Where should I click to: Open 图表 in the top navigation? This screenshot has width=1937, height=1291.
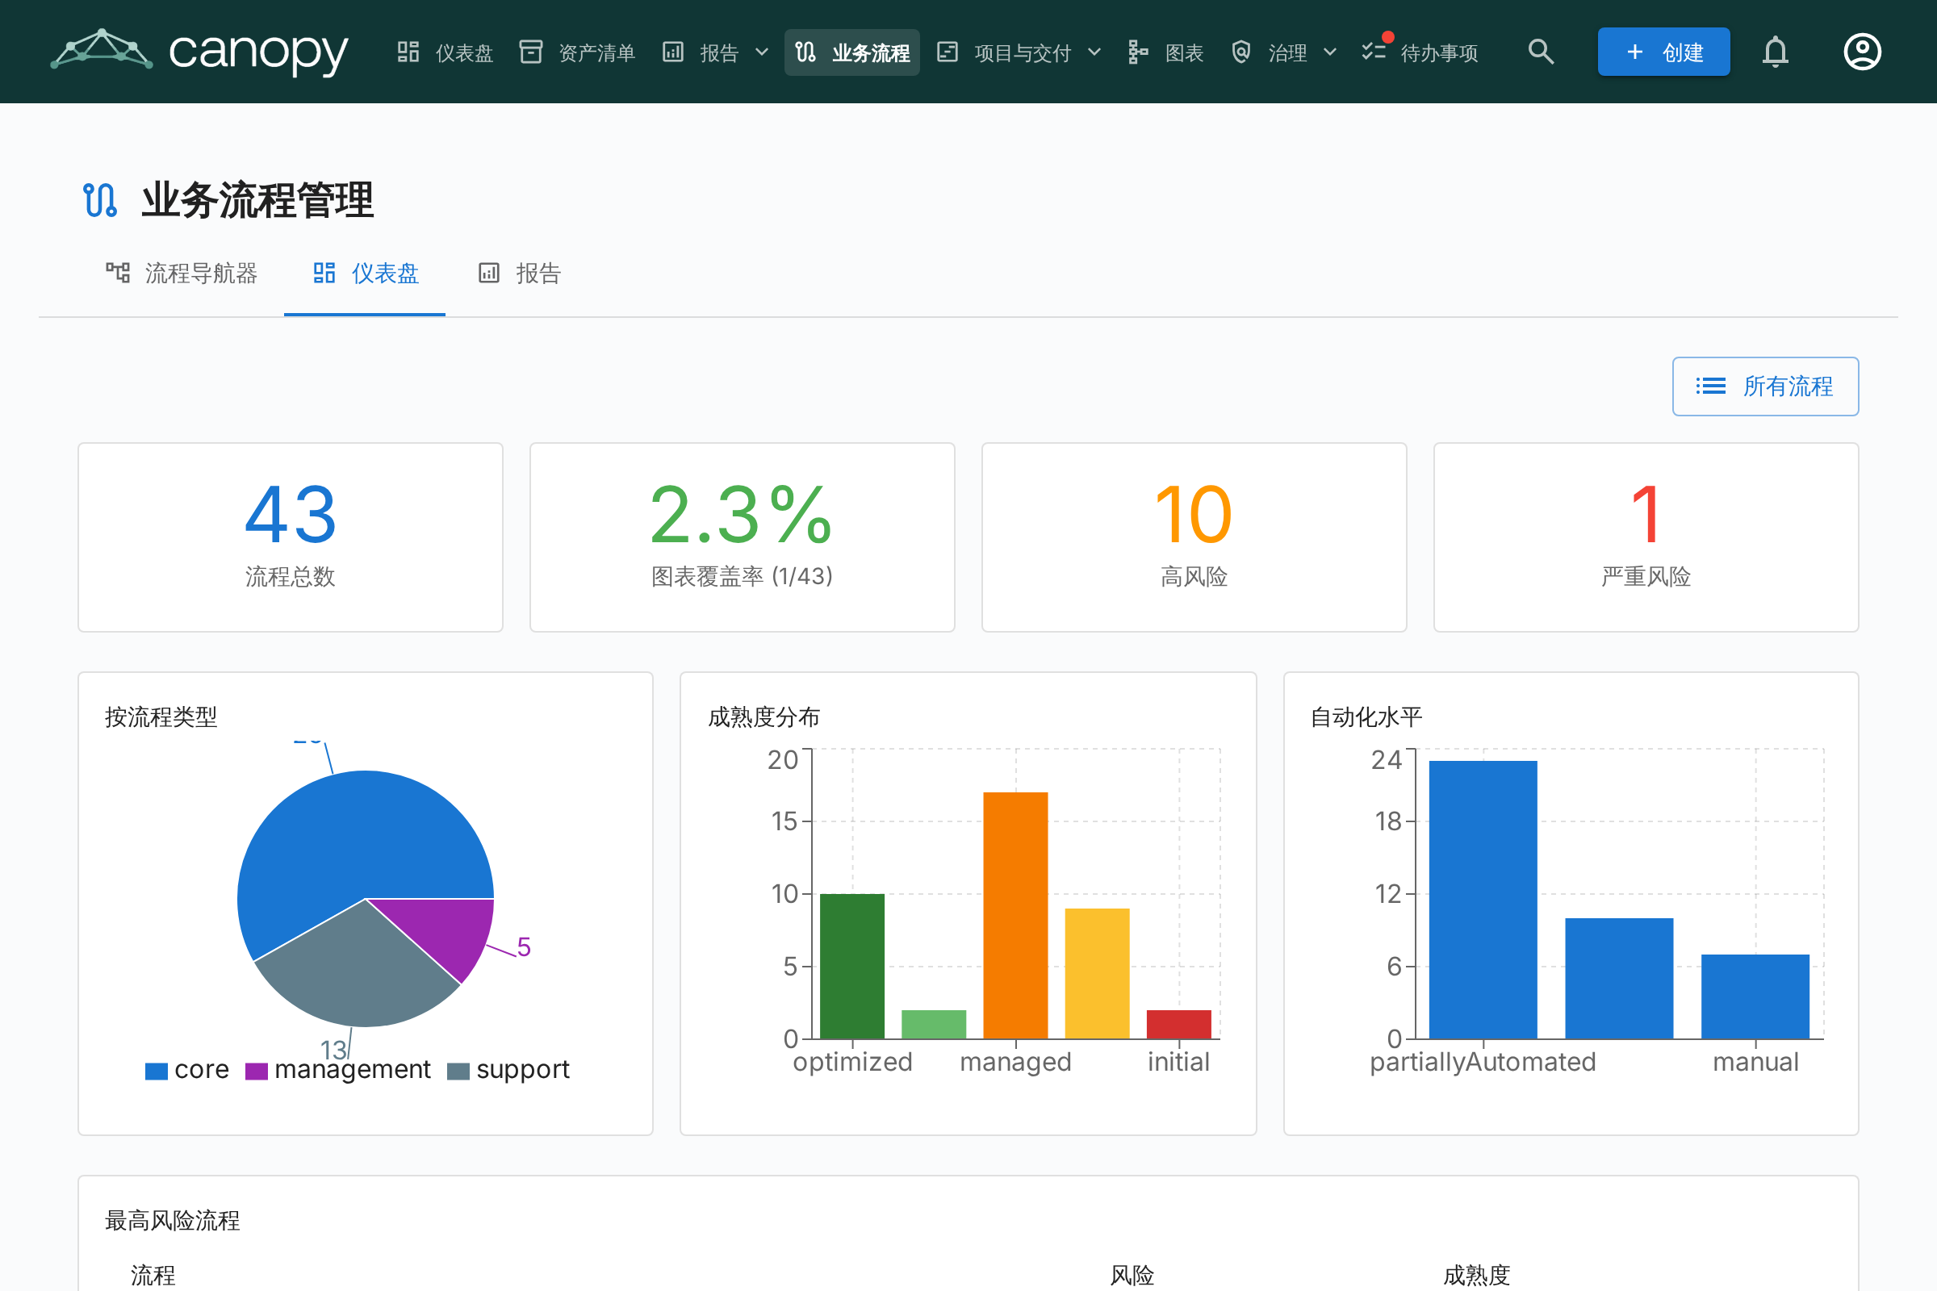[x=1166, y=52]
